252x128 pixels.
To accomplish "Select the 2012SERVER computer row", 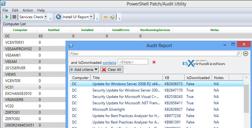I will 34,68.
